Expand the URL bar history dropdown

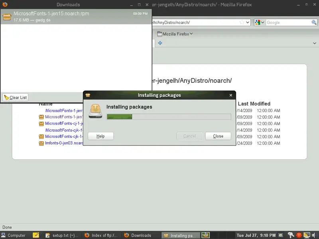click(248, 22)
